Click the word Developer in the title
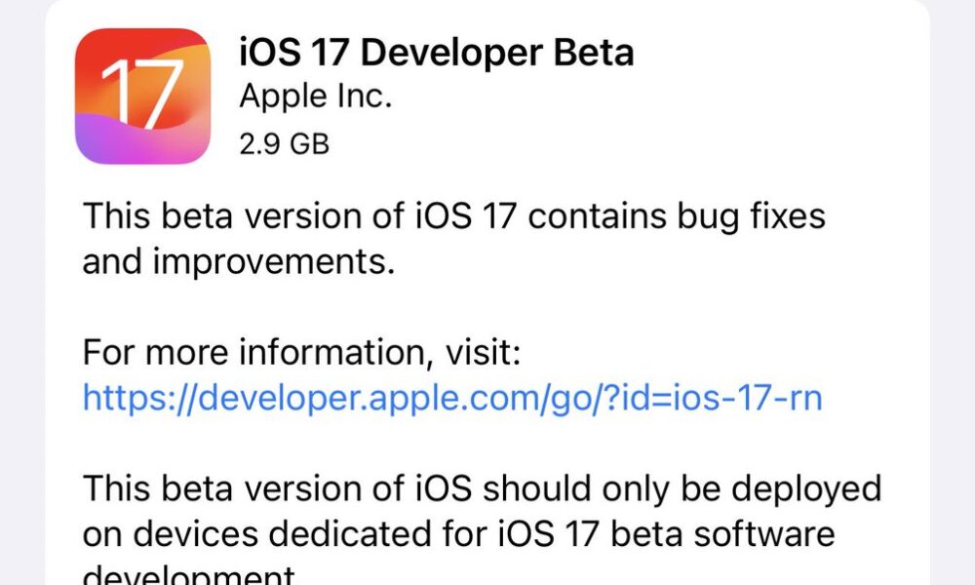Viewport: 975px width, 585px height. (x=450, y=54)
